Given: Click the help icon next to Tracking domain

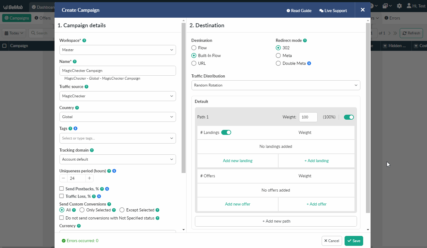Looking at the screenshot, I should (x=92, y=150).
